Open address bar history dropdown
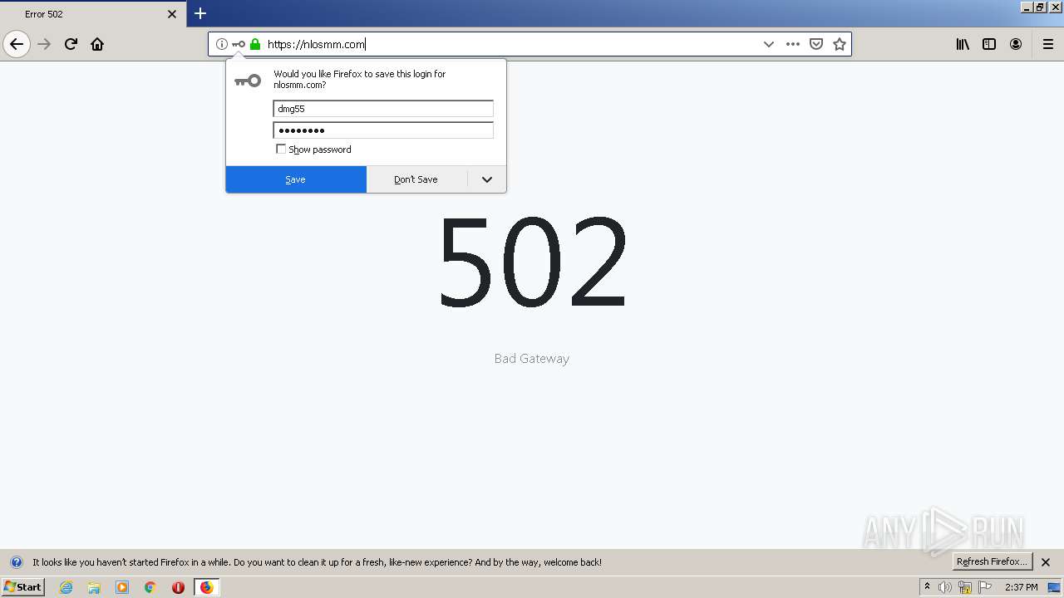The image size is (1064, 598). pos(769,44)
